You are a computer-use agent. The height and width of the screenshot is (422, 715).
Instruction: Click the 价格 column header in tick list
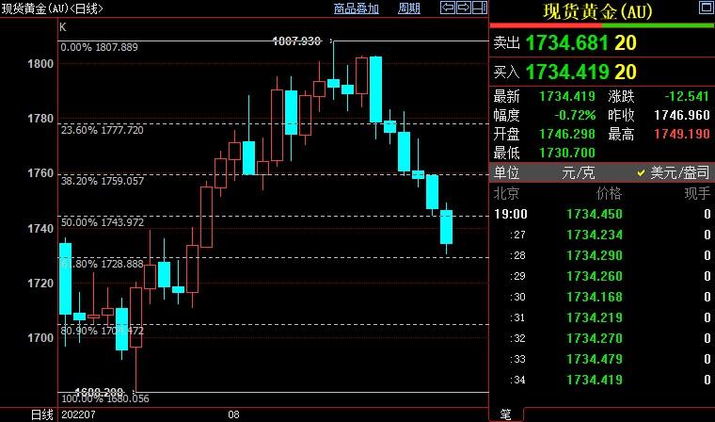click(609, 193)
